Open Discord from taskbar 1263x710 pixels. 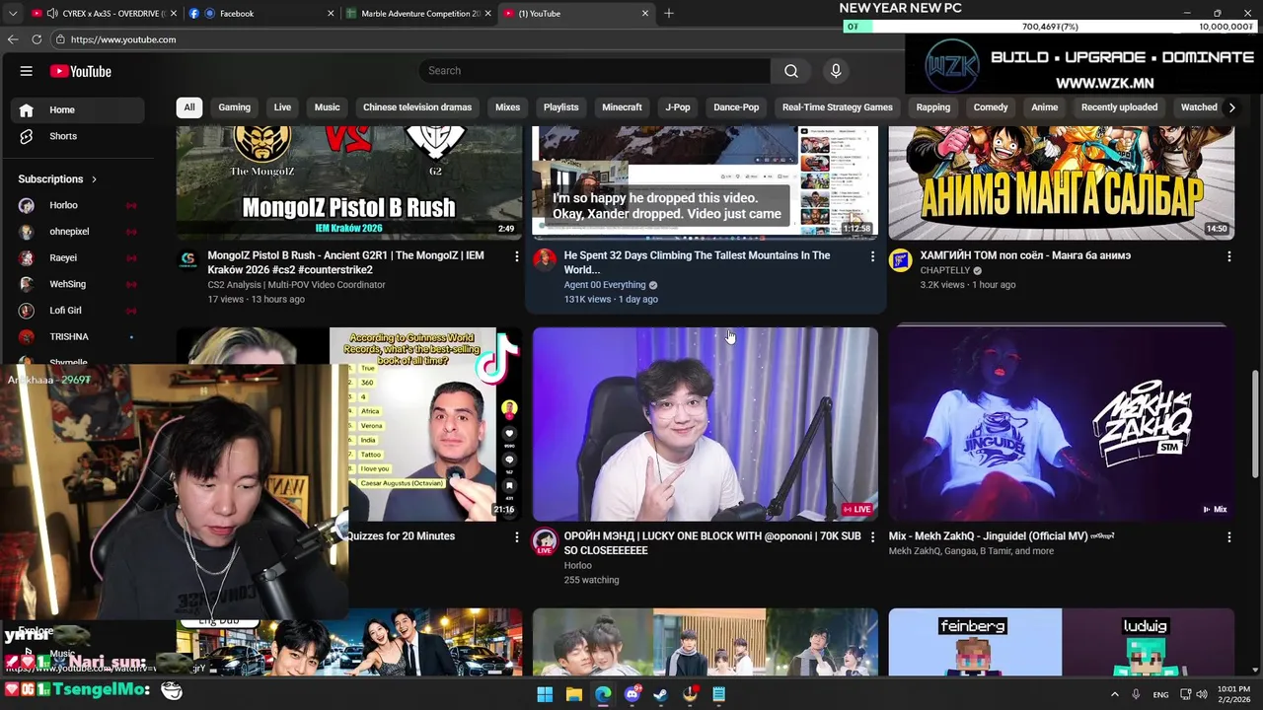(632, 694)
